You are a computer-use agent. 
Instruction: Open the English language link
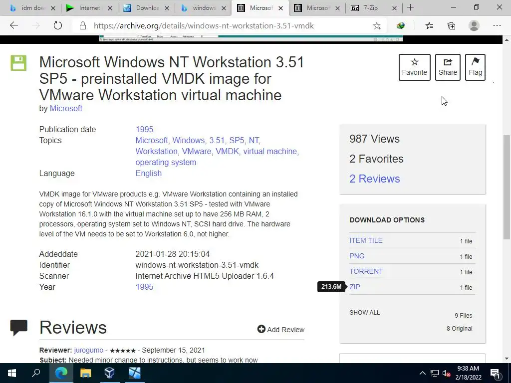point(149,173)
